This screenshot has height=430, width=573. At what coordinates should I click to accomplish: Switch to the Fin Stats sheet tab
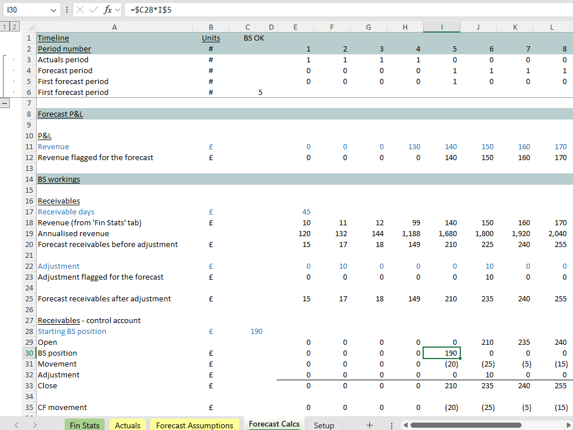[84, 425]
